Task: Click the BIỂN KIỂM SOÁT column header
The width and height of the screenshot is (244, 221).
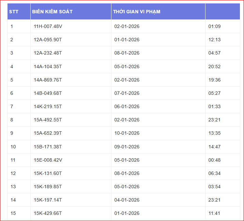Action: [x=52, y=12]
